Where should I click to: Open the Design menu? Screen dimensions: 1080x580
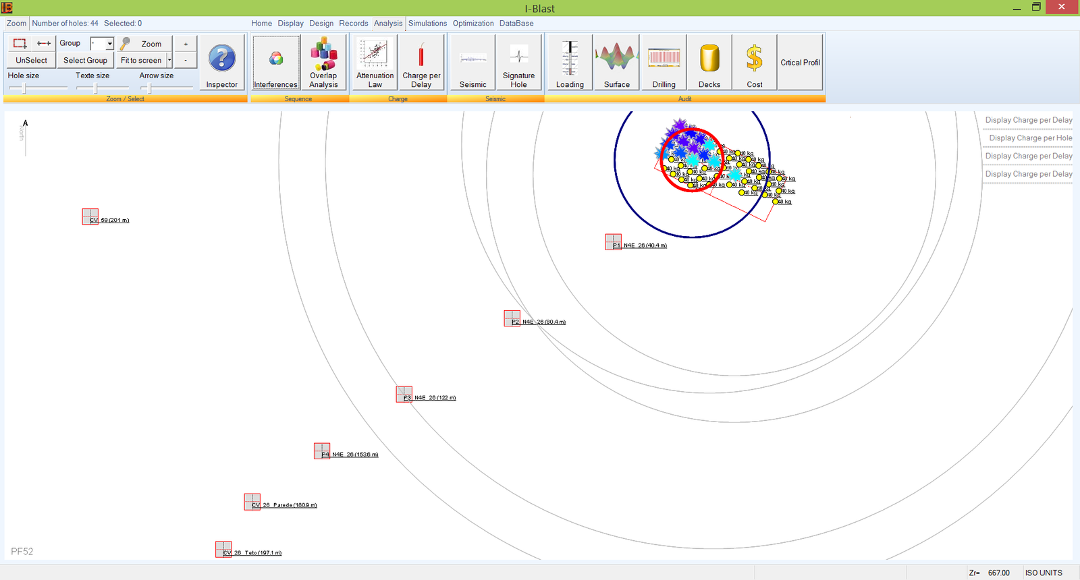click(x=321, y=23)
